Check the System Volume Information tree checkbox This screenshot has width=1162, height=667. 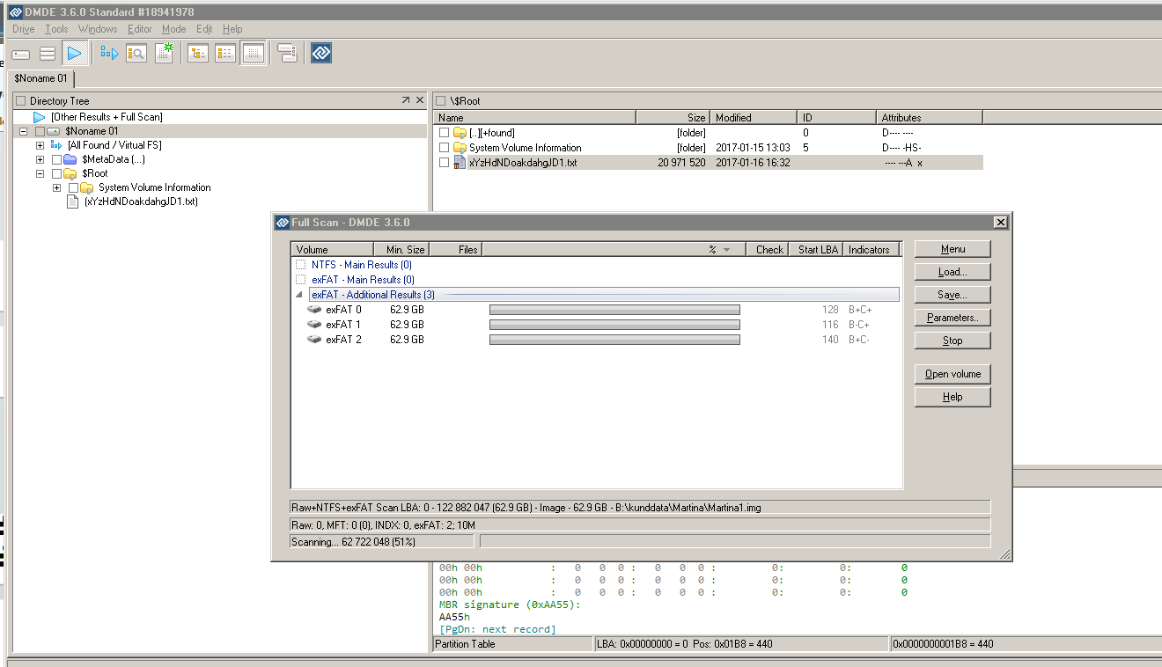73,187
